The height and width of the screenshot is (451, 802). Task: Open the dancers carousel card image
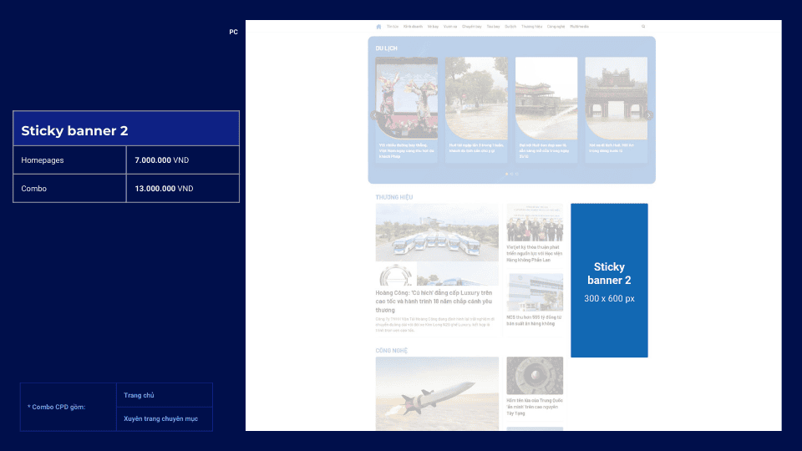click(407, 98)
